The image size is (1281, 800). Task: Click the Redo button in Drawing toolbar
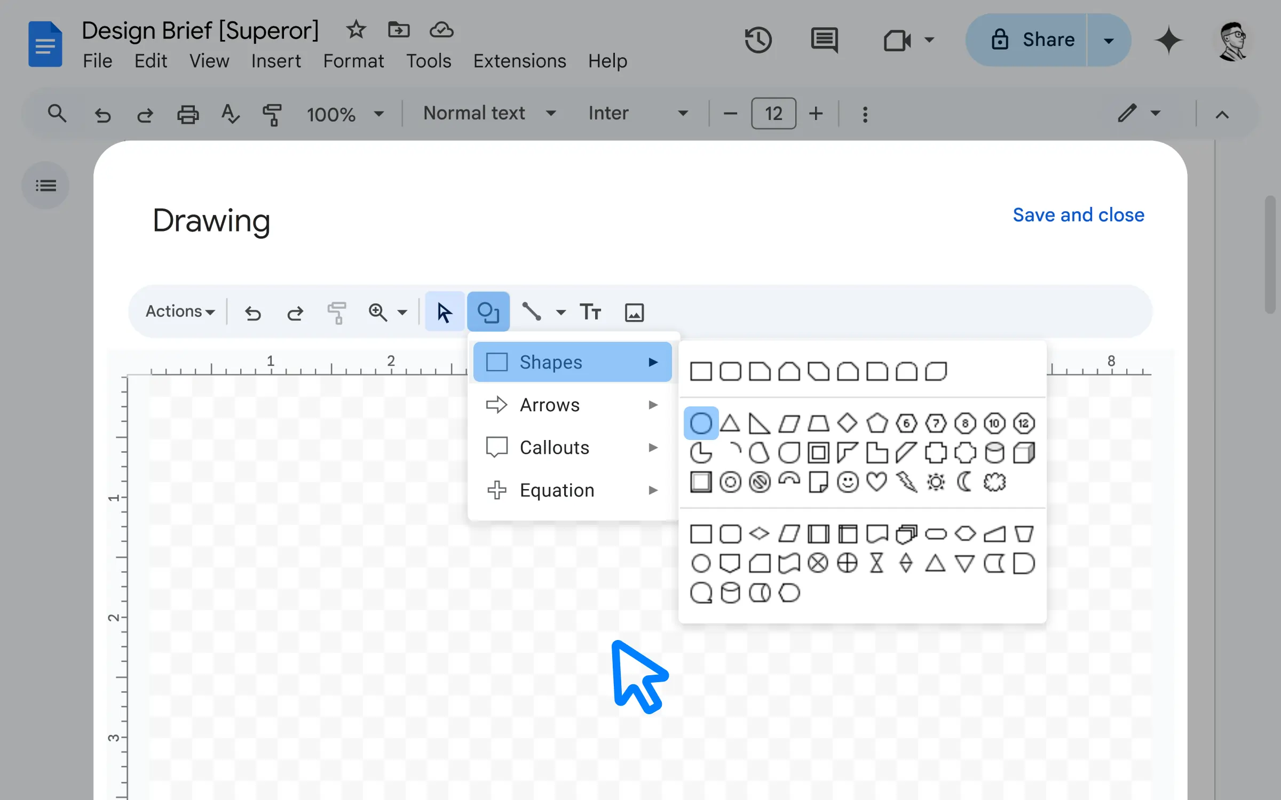(295, 311)
